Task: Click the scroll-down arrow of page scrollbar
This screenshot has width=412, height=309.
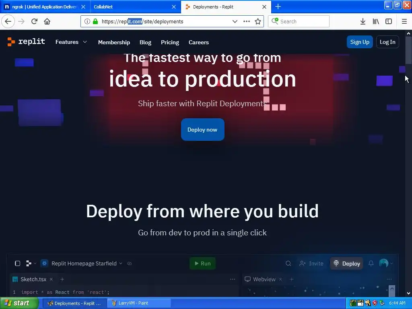Action: tap(408, 293)
